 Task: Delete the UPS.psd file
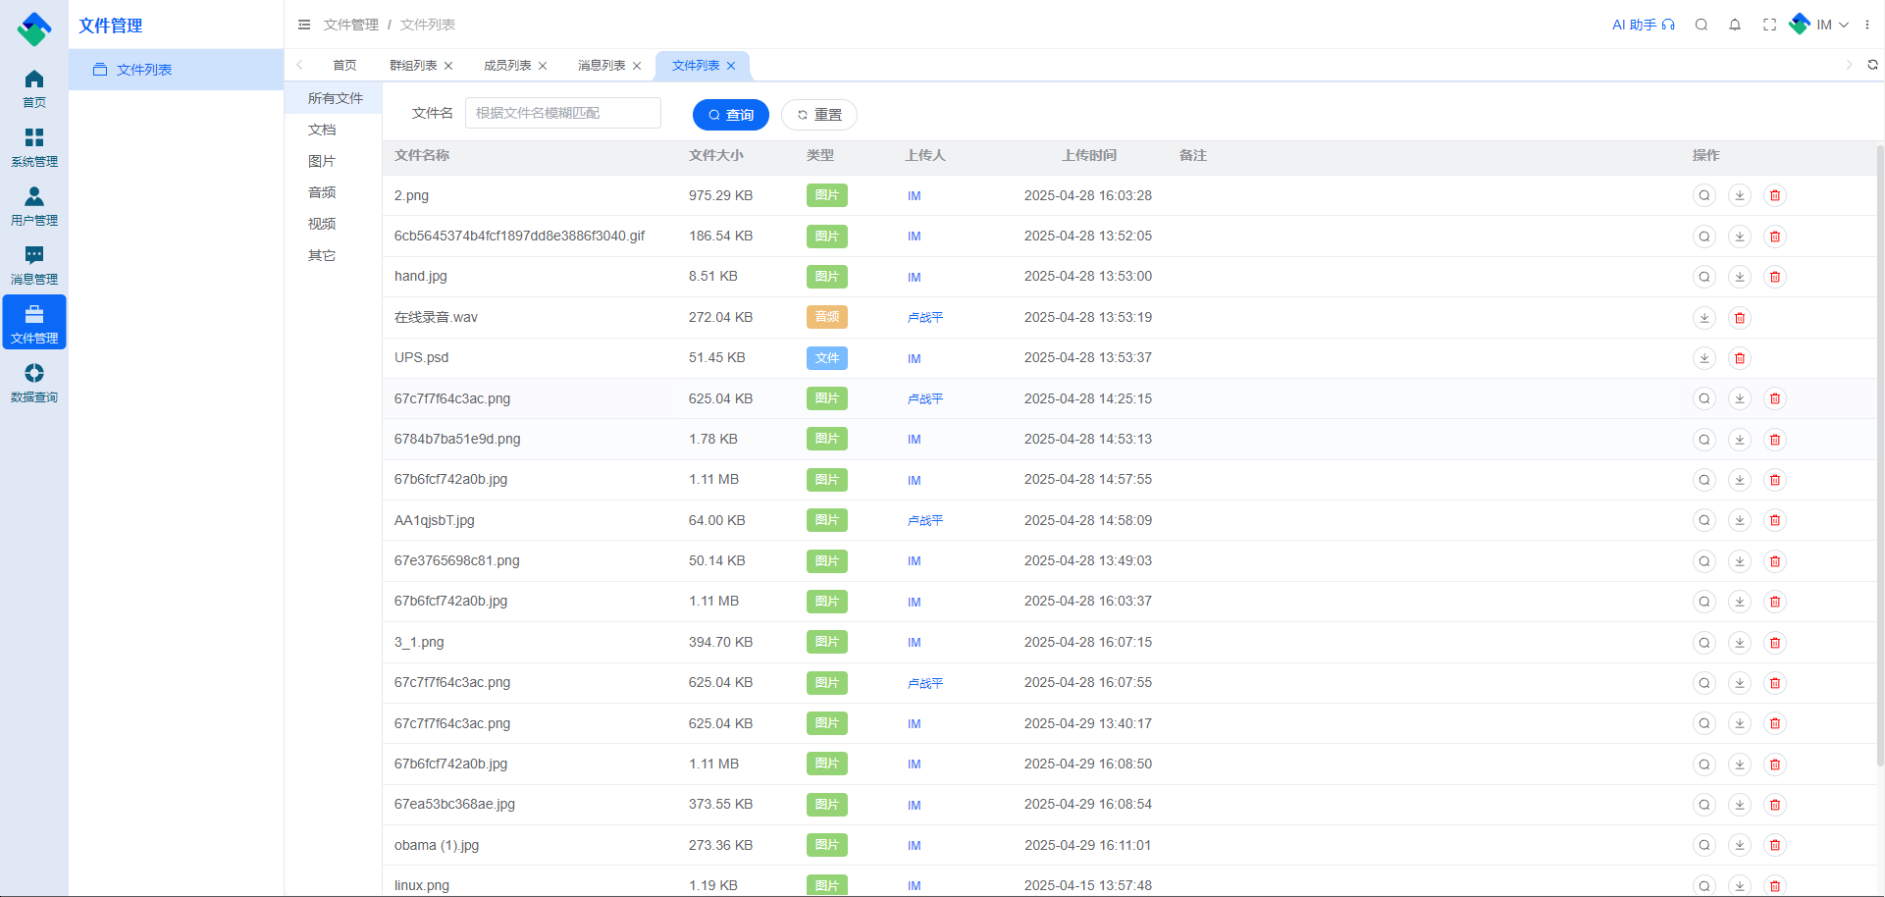1740,358
